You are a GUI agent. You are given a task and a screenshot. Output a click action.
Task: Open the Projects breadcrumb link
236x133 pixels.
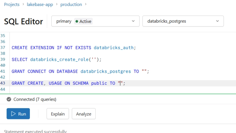point(12,4)
